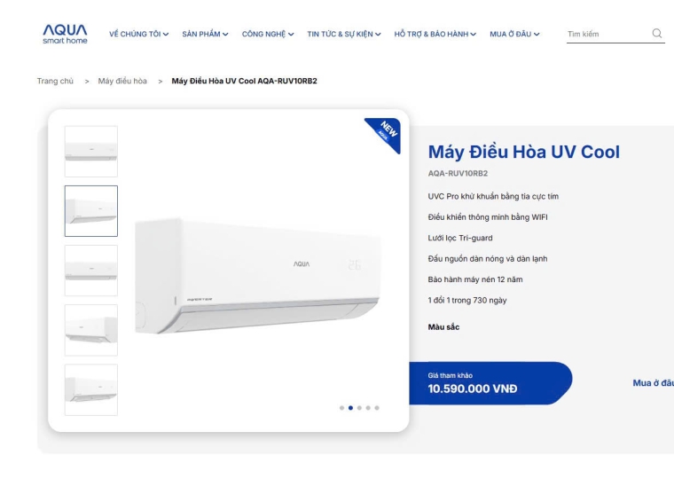Open the Hỗ trợ & bảo hành menu
The width and height of the screenshot is (674, 479).
point(435,34)
